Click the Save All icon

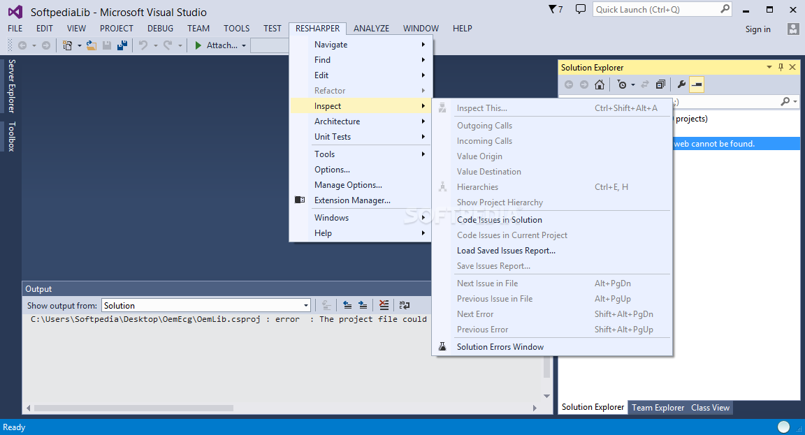pyautogui.click(x=122, y=45)
